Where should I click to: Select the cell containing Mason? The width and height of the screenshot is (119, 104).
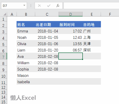coord(26,75)
